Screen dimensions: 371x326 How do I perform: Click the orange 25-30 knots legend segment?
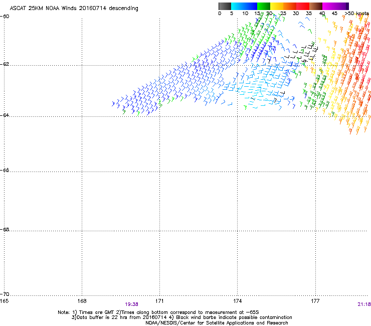pos(290,6)
